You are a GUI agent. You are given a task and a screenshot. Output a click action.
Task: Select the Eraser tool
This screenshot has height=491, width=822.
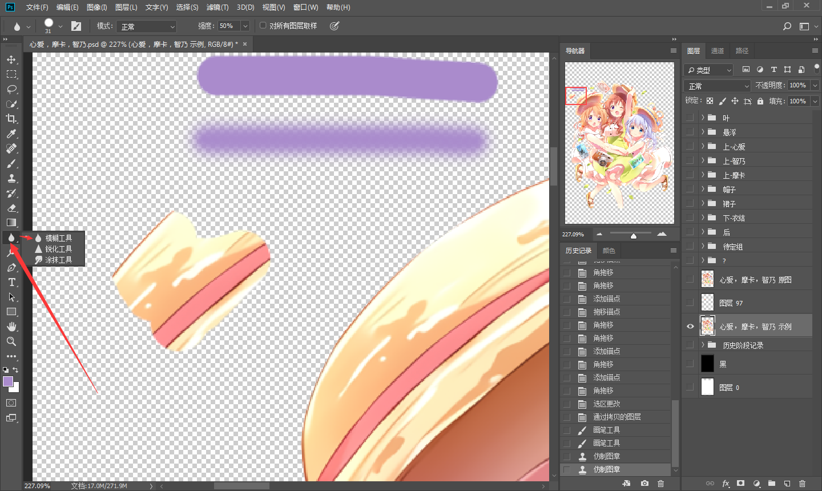(x=11, y=208)
